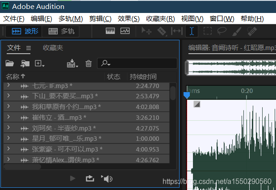Expand the 我和草原有个约 file row

[8, 106]
